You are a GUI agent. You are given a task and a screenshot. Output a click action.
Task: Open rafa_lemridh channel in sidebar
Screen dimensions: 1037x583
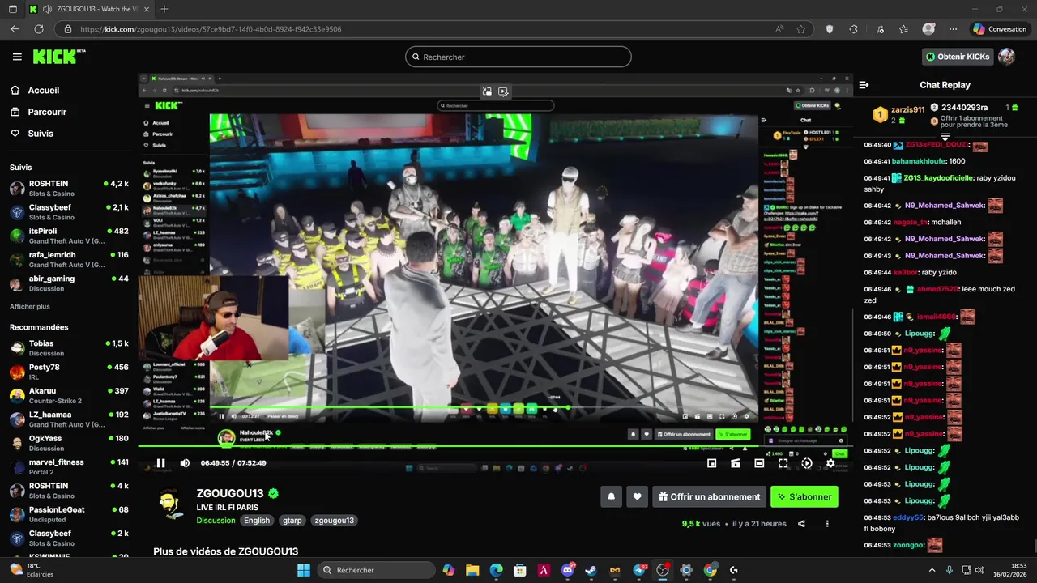[x=69, y=259]
